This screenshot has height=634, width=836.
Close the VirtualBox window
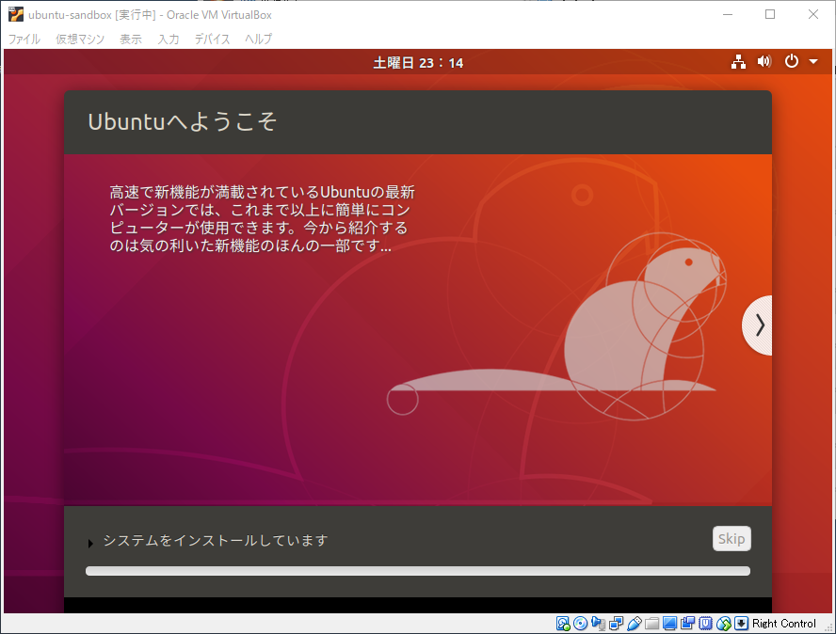pyautogui.click(x=813, y=14)
